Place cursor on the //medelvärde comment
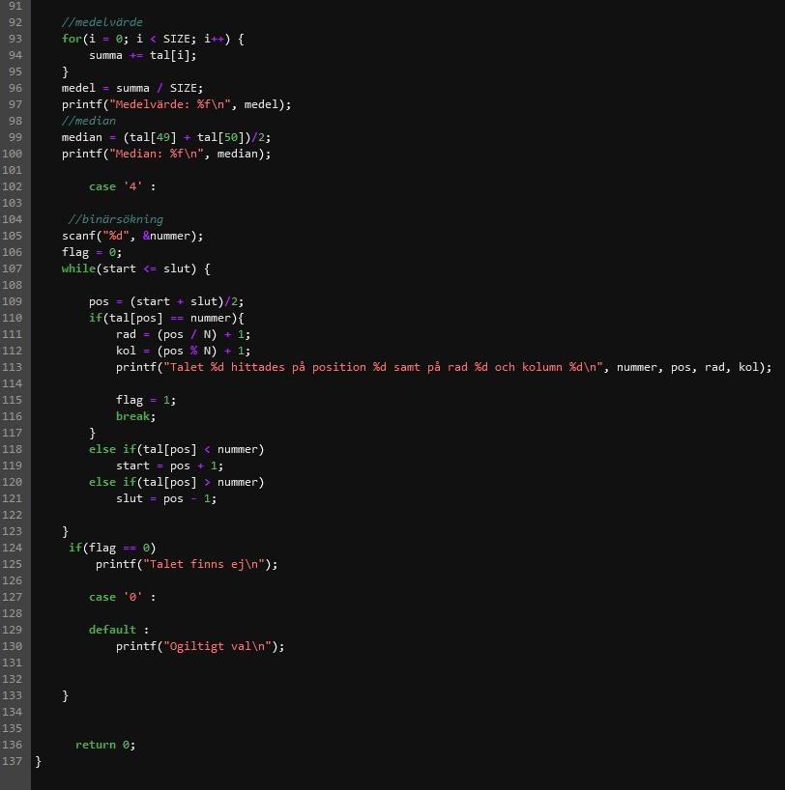Screen dimensions: 785x790 [x=102, y=22]
